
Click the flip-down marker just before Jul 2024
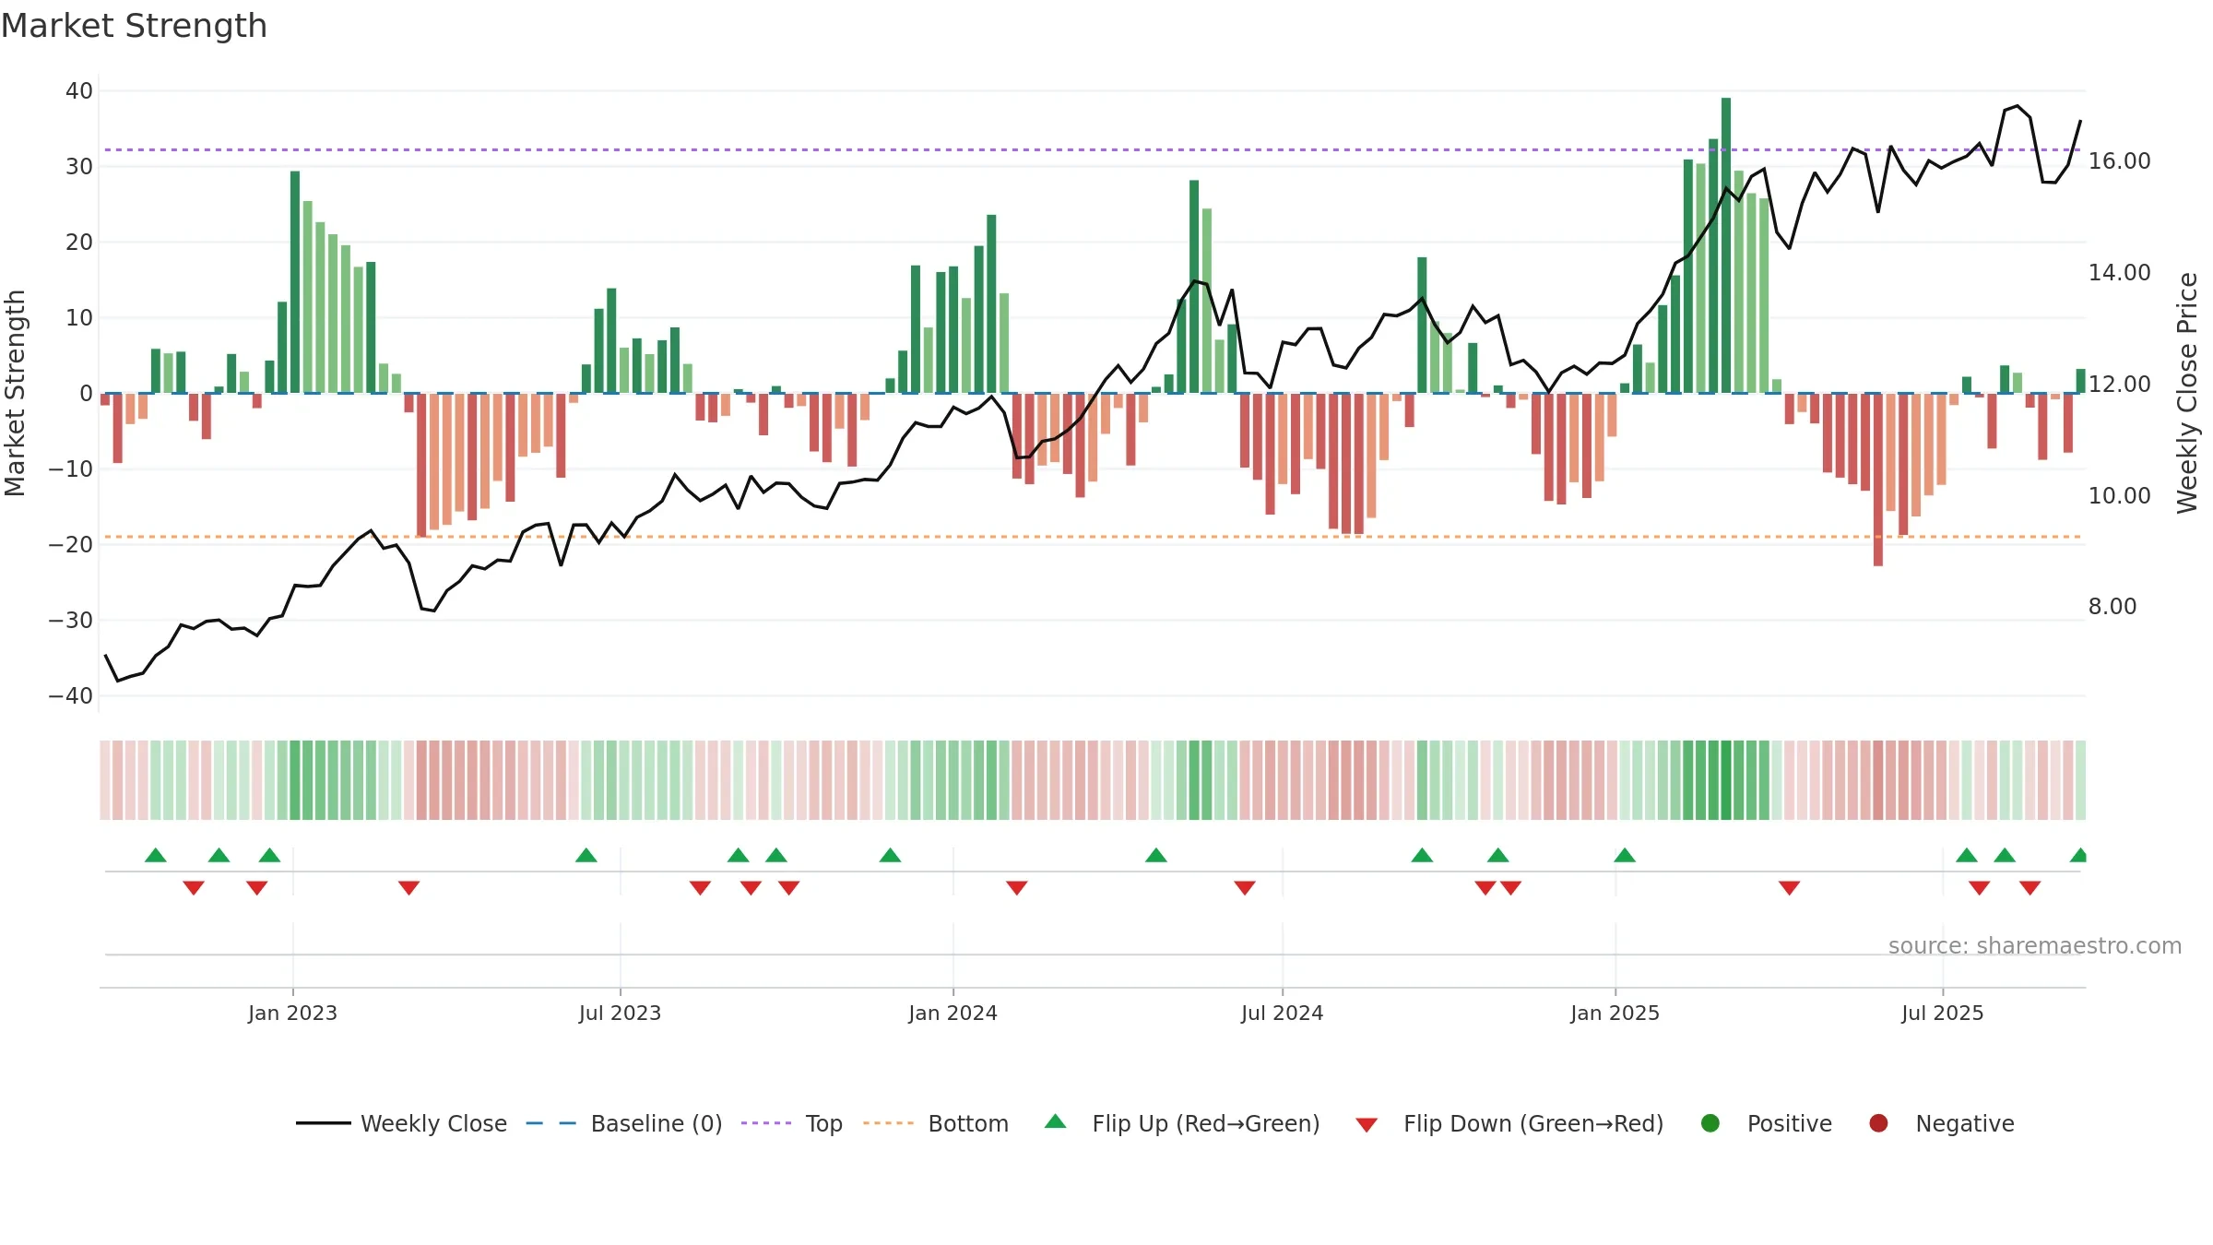pos(1245,888)
